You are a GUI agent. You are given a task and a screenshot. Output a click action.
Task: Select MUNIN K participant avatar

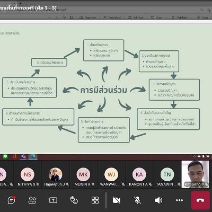[x=83, y=174]
